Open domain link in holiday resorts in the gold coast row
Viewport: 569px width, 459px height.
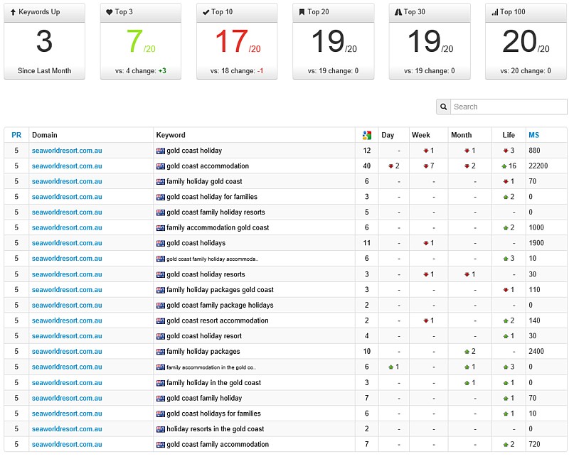67,429
